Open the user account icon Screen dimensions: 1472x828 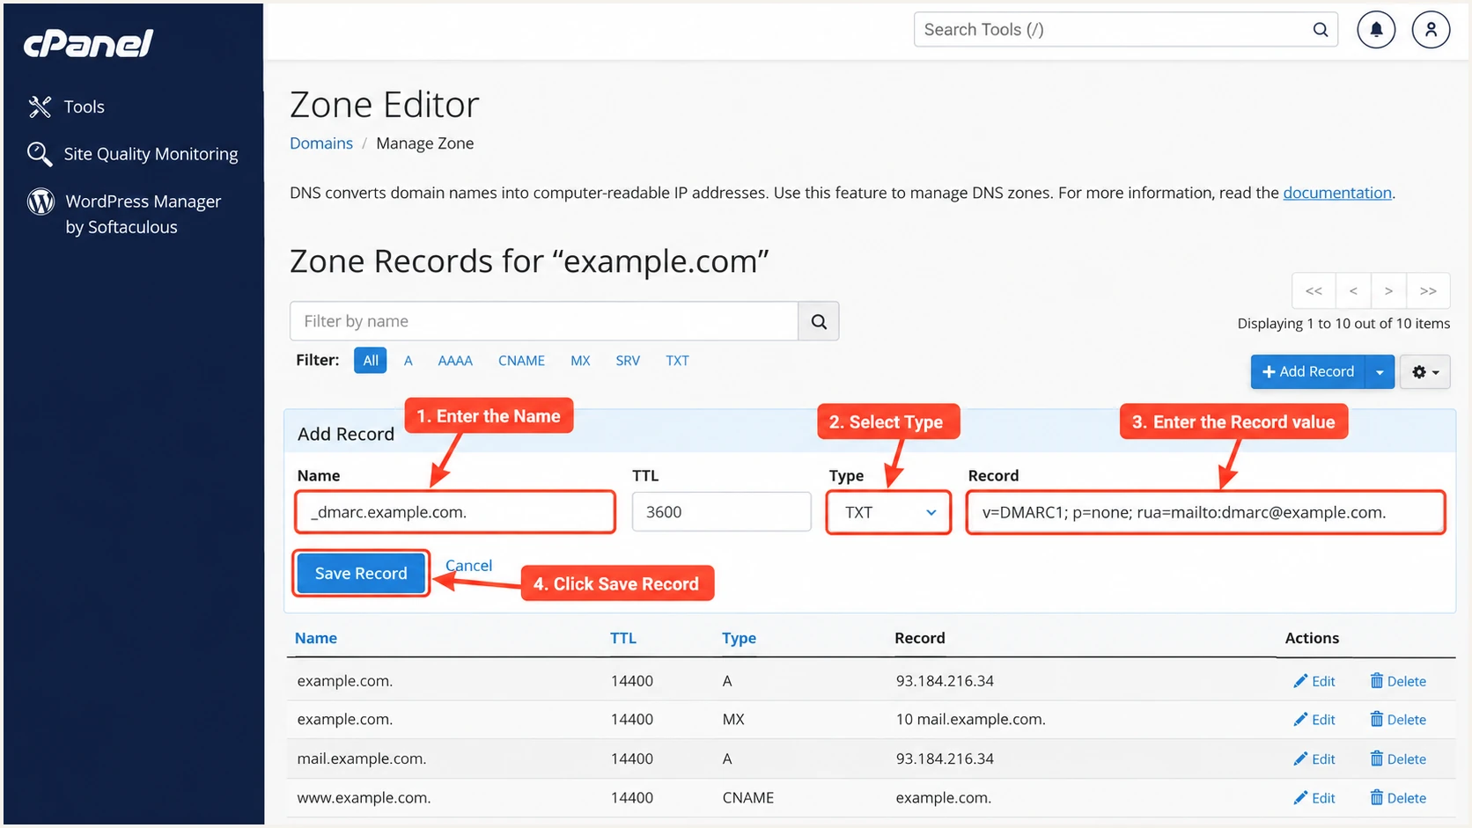coord(1432,30)
